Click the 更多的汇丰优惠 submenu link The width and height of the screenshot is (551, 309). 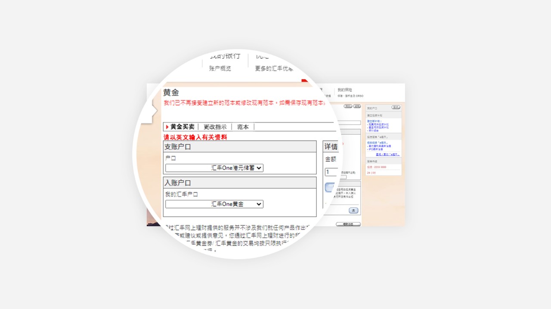coord(274,68)
